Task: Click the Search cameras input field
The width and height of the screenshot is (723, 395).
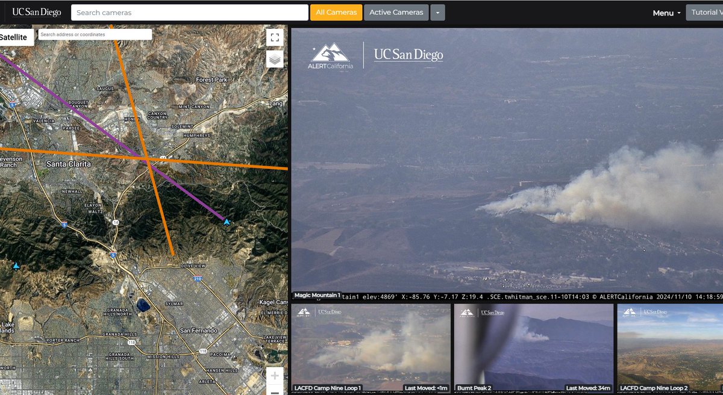Action: (190, 13)
